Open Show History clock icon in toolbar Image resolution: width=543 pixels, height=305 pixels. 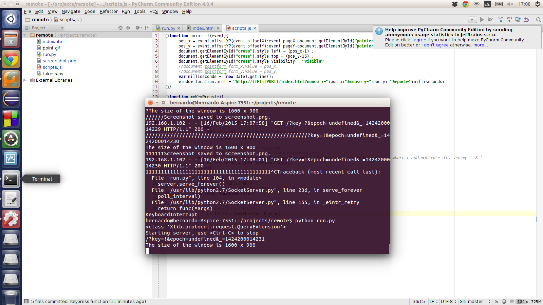click(x=518, y=20)
